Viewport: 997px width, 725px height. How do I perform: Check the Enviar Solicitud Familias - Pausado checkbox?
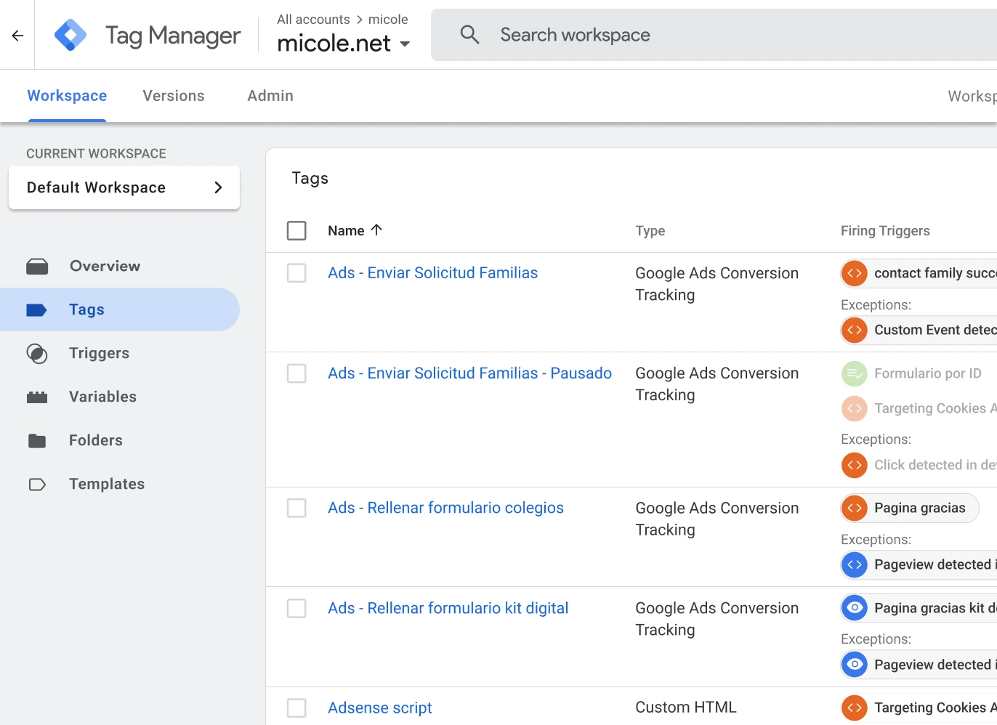[296, 373]
